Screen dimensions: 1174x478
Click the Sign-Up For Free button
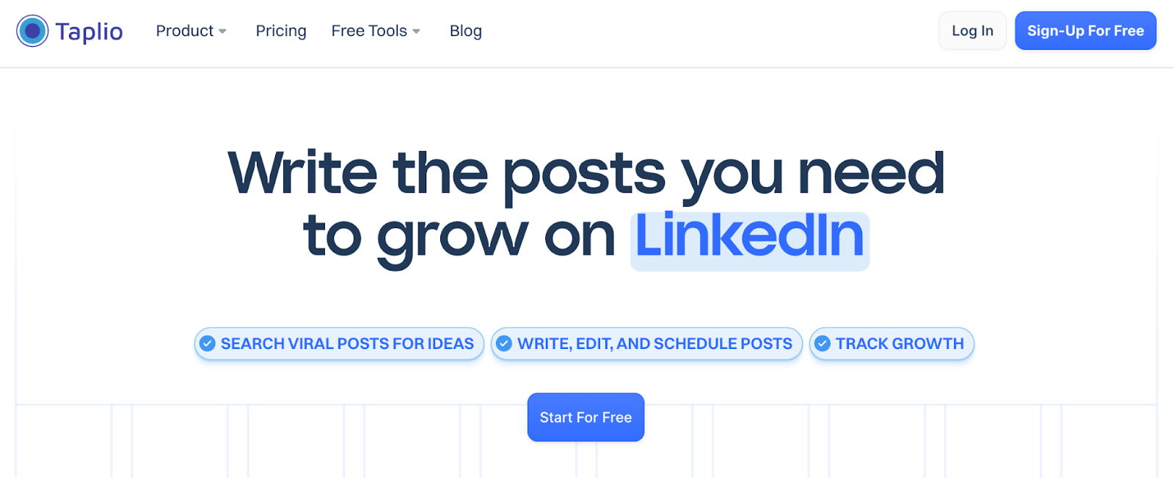[1085, 31]
